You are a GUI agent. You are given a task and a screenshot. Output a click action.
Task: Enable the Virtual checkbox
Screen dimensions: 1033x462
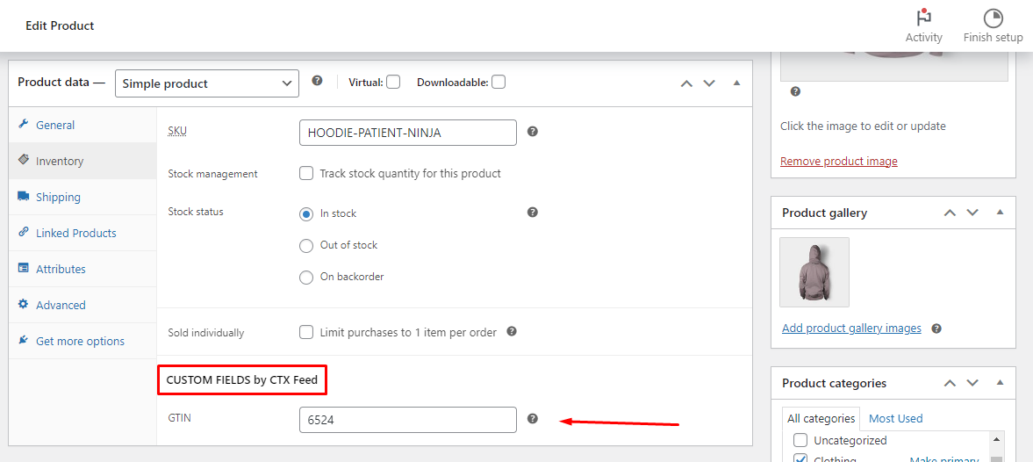pos(393,83)
